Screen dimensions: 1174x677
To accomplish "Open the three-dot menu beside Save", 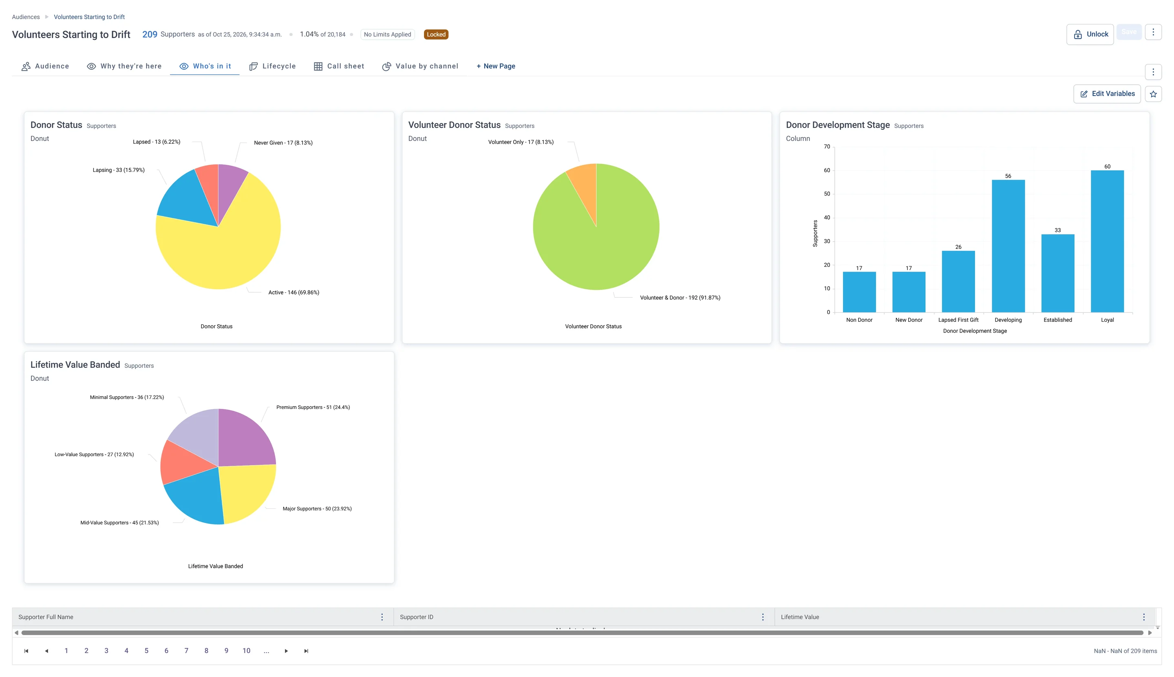I will coord(1152,32).
